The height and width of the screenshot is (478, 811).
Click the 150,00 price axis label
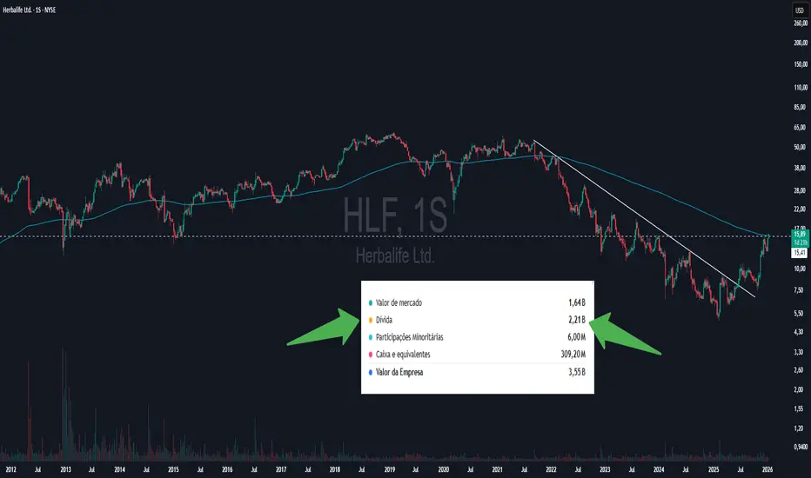pos(801,64)
